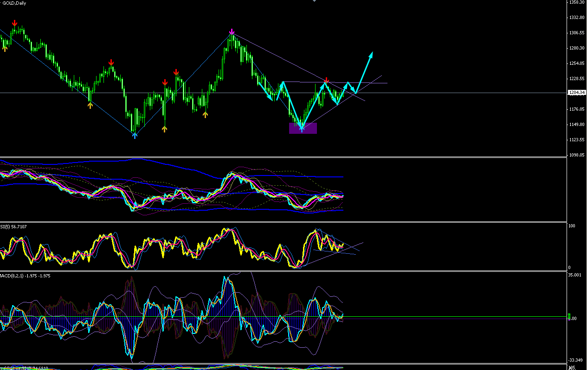Click the RSI value label 56.7107
This screenshot has height=370, width=587.
pos(19,226)
